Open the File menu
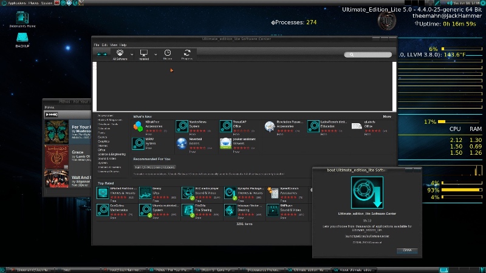Image resolution: width=486 pixels, height=273 pixels. [96, 45]
